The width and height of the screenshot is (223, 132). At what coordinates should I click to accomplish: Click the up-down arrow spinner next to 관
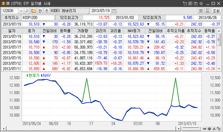click(x=46, y=11)
